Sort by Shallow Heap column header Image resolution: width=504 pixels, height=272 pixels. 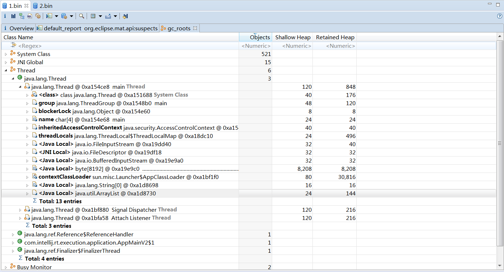292,37
